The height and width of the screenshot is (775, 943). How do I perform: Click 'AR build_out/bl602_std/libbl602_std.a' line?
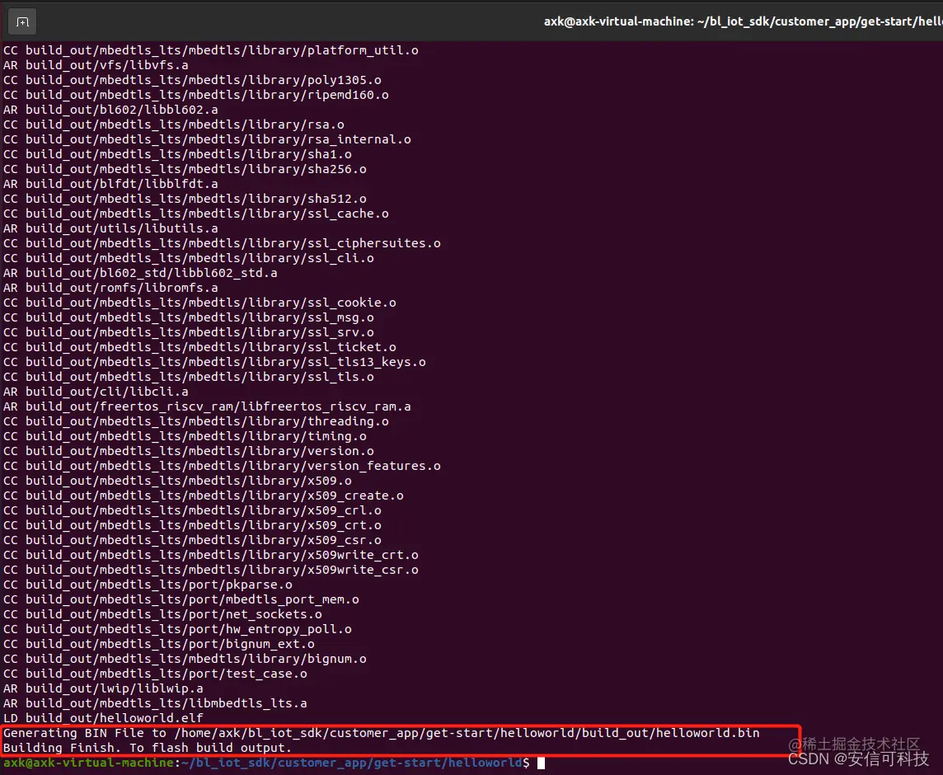point(140,273)
